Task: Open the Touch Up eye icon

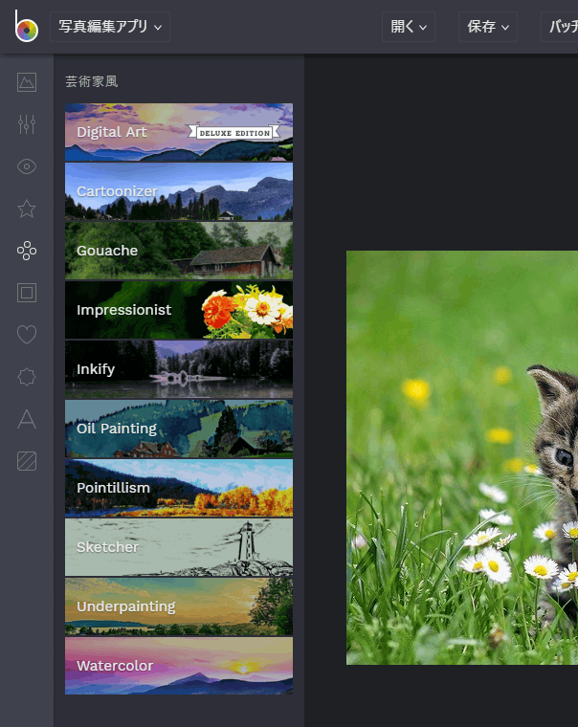Action: click(x=27, y=166)
